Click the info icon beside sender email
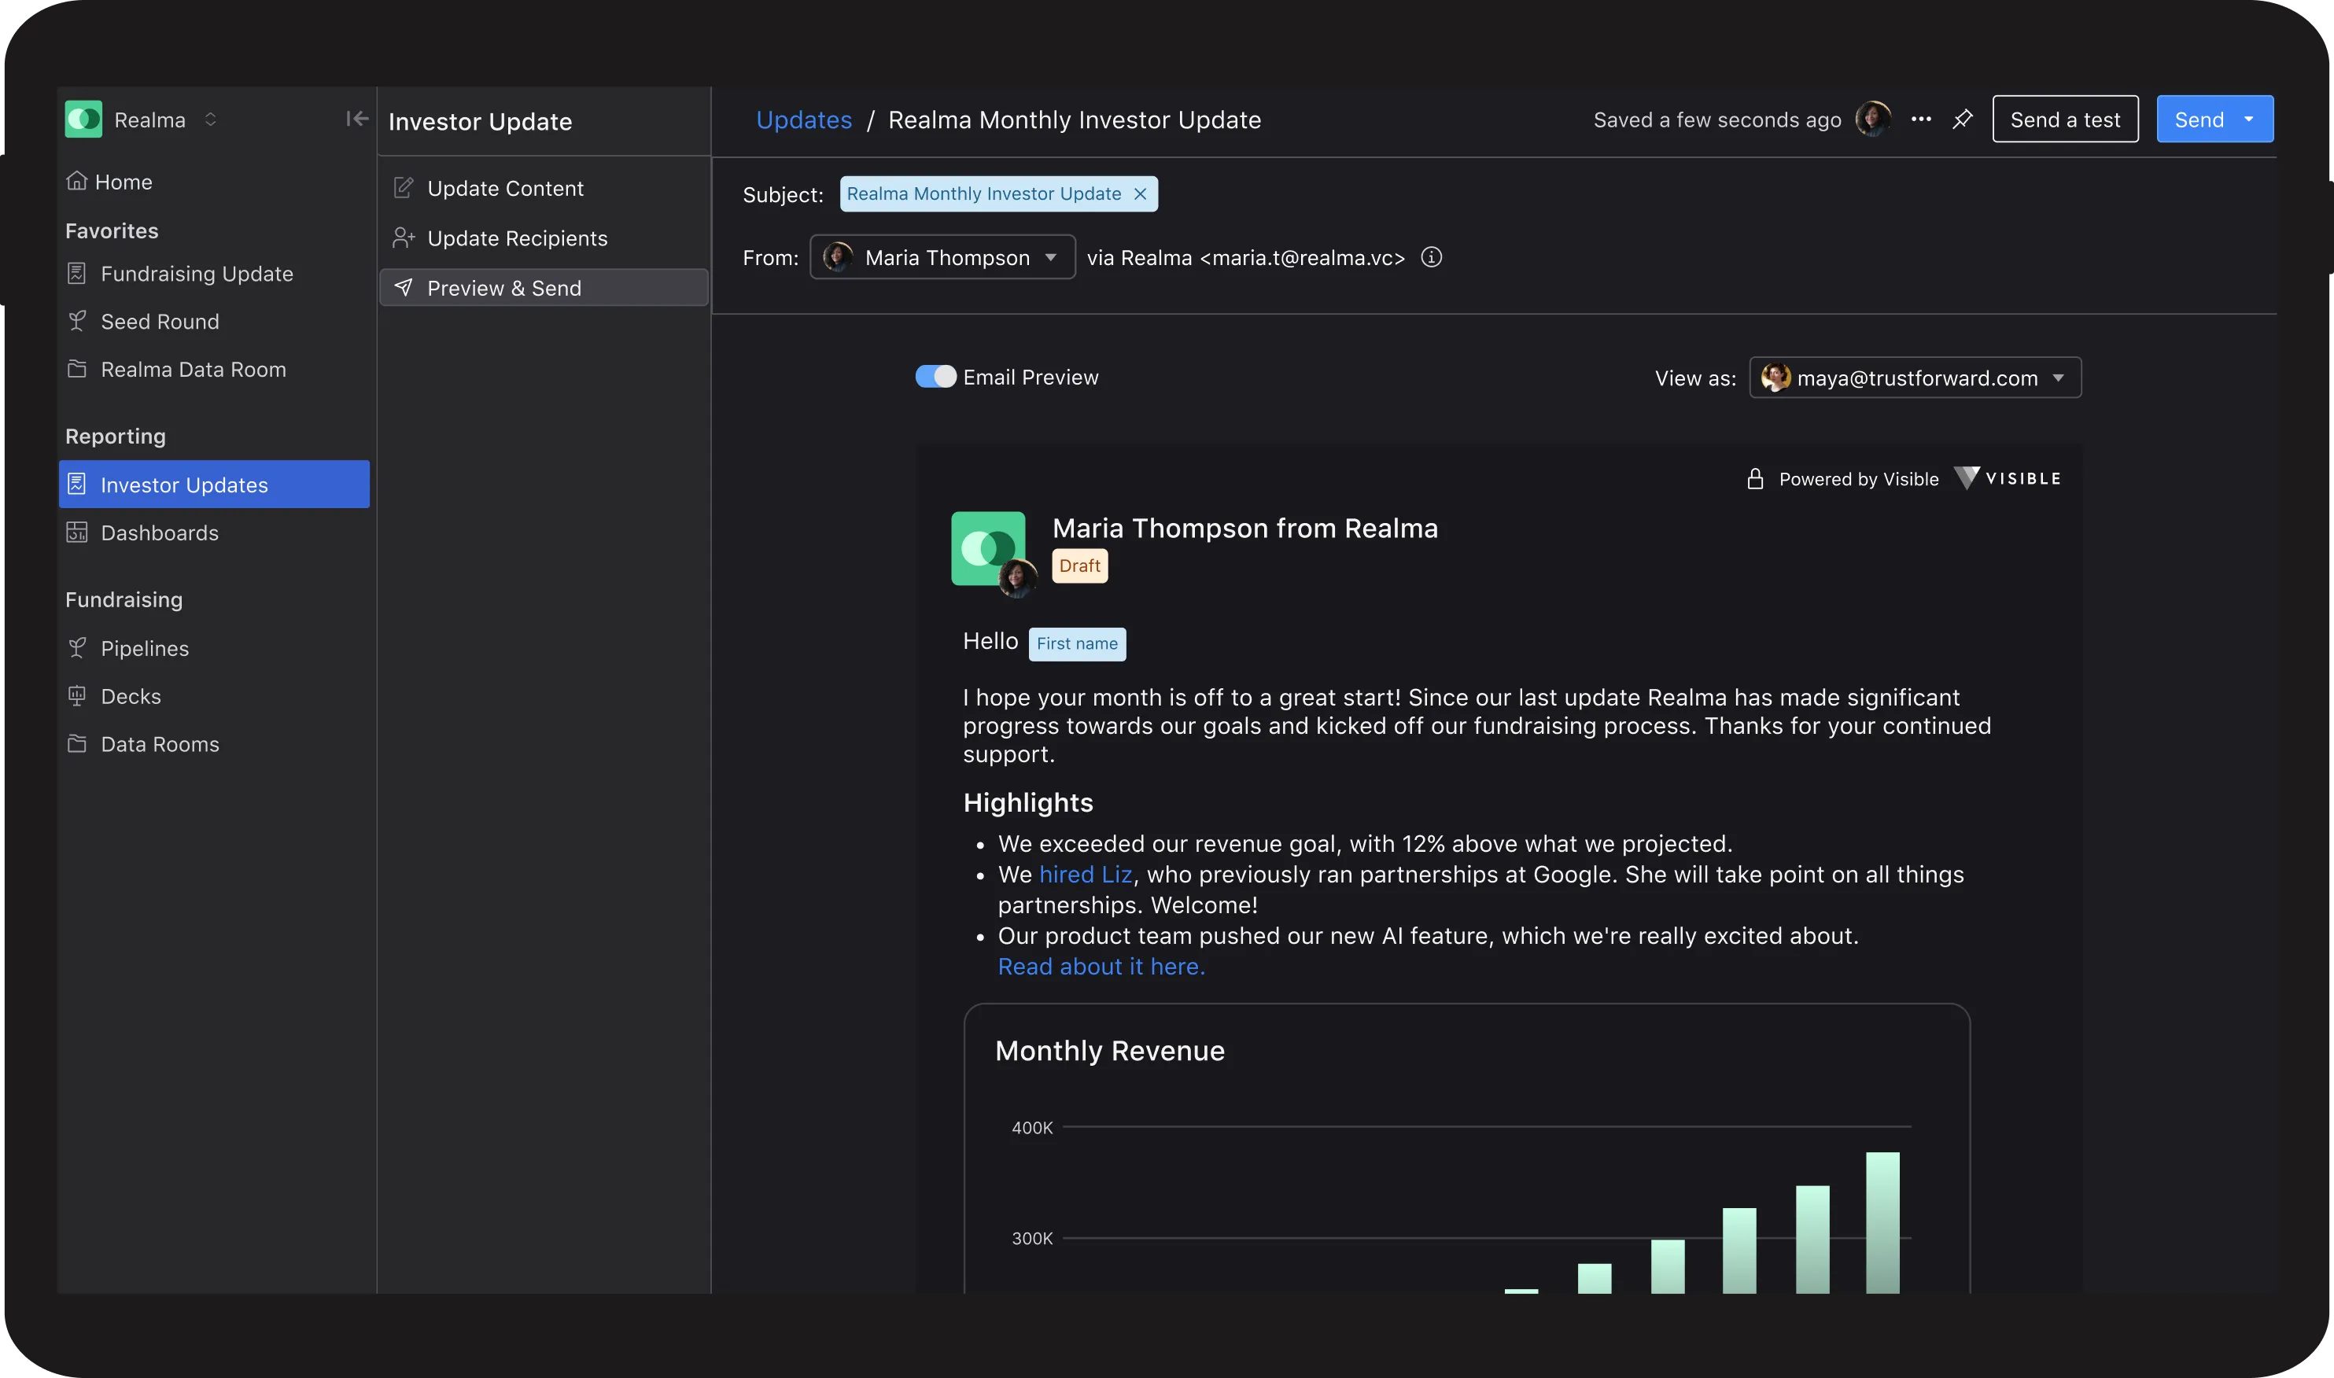2334x1378 pixels. coord(1431,257)
